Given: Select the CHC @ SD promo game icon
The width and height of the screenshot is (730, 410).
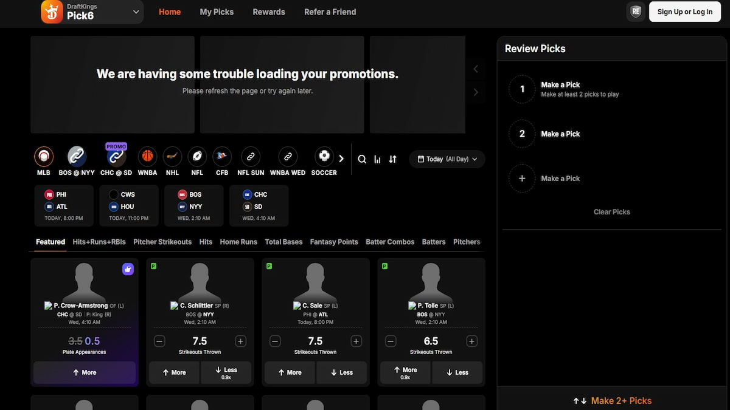Looking at the screenshot, I should click(116, 157).
